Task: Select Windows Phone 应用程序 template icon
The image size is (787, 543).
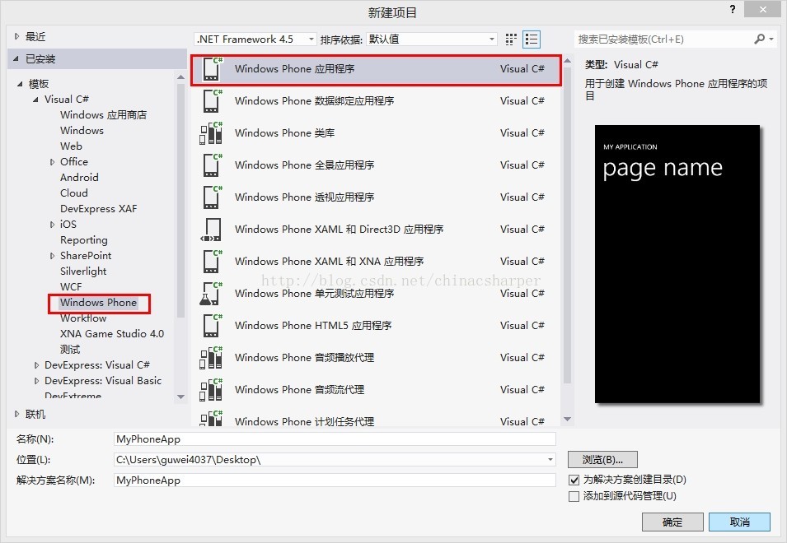Action: 211,69
